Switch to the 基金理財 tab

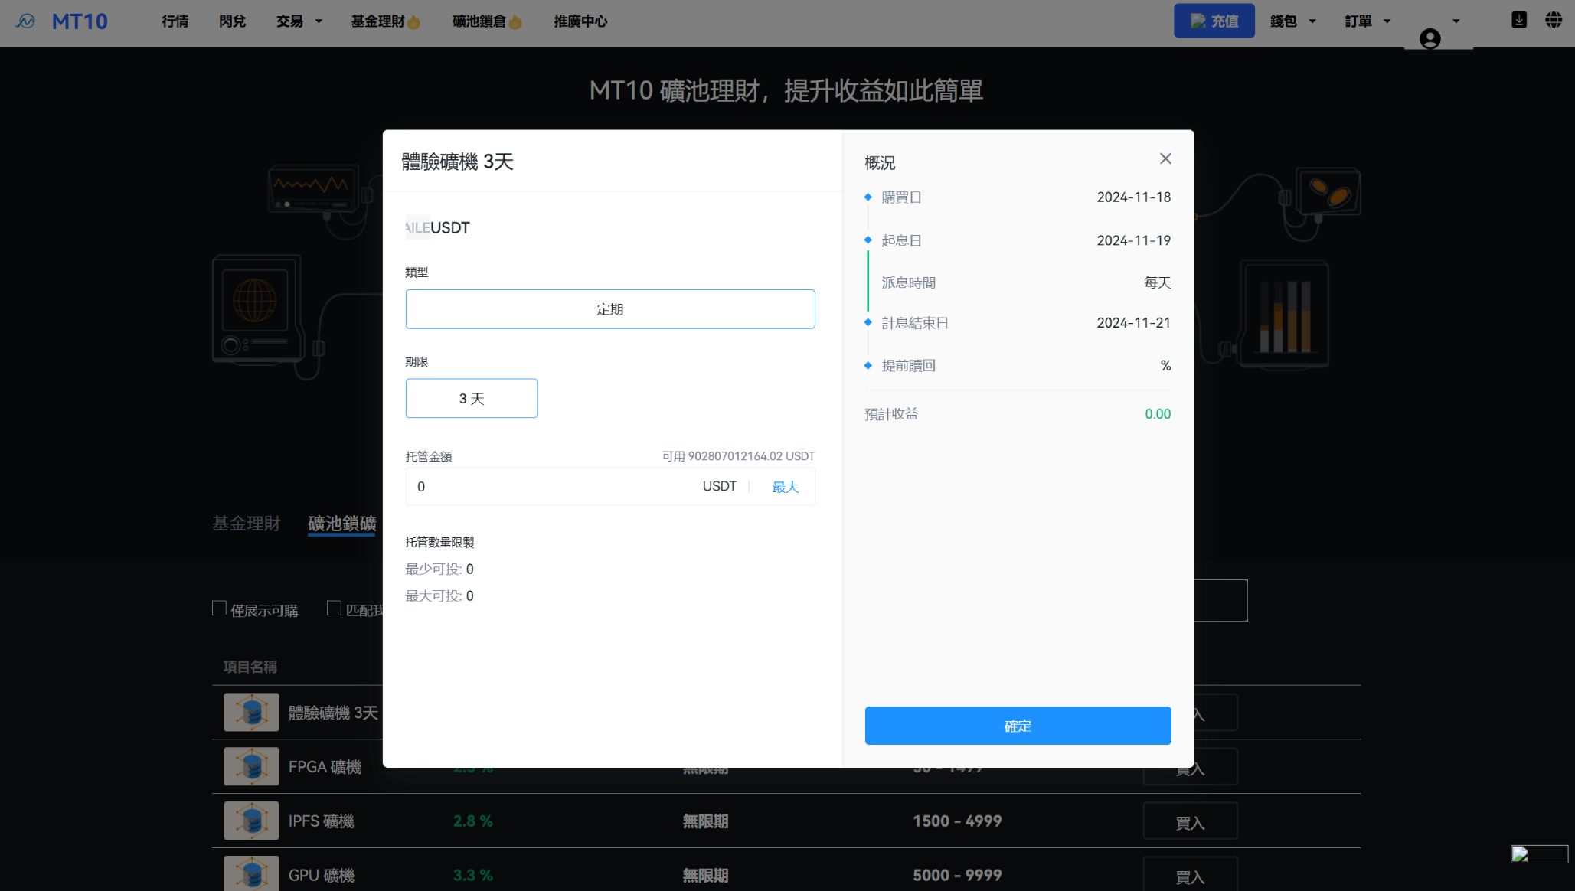click(x=247, y=524)
